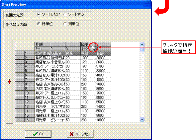Click the scrollbar thumb in the grid
The width and height of the screenshot is (196, 140).
tap(142, 50)
